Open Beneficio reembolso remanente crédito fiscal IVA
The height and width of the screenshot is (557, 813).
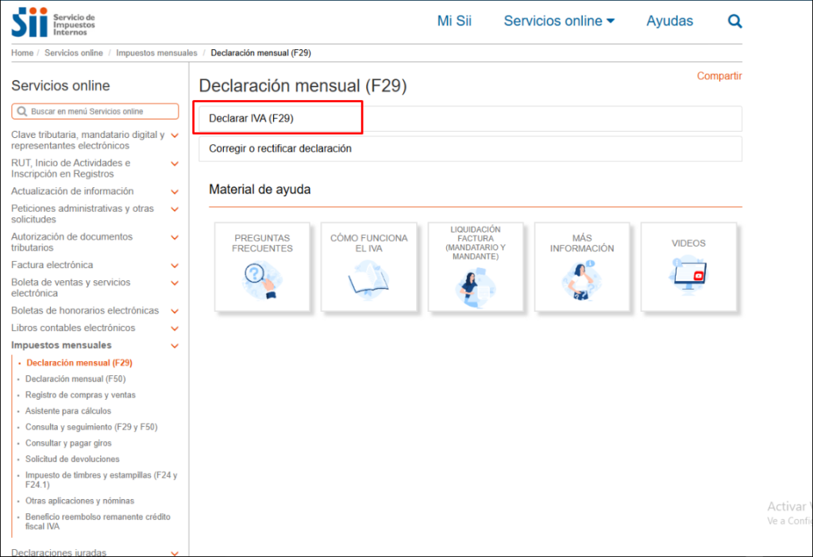98,521
